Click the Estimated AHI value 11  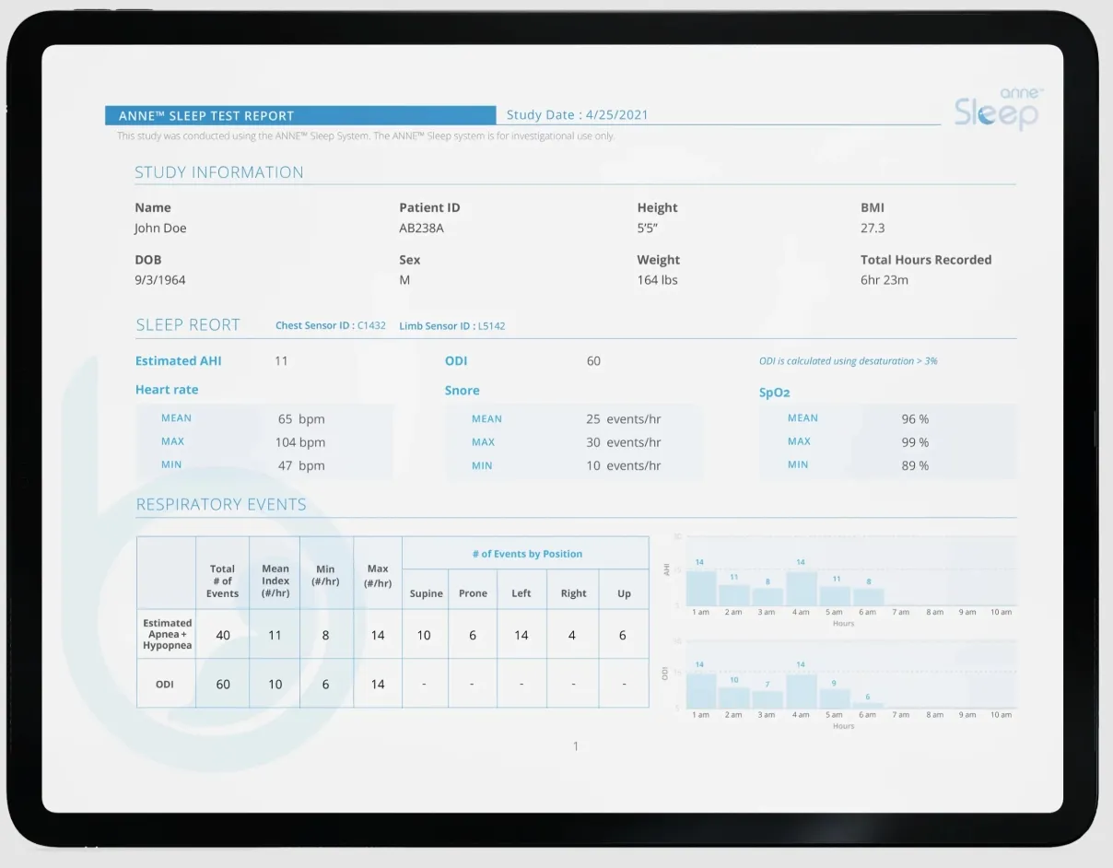[x=281, y=361]
